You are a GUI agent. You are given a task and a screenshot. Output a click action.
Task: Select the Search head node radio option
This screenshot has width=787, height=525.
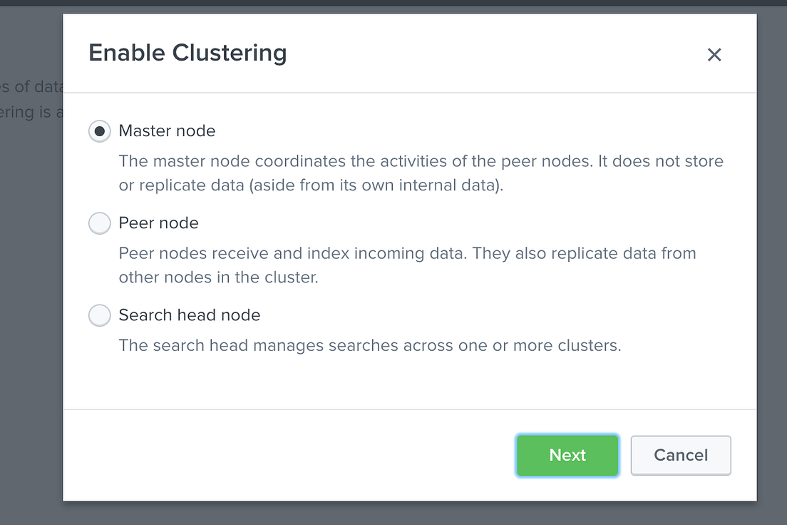[100, 315]
